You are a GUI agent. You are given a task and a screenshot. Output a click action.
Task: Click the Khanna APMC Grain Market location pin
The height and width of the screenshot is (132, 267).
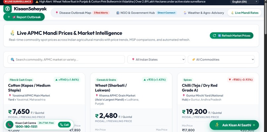pyautogui.click(x=97, y=96)
